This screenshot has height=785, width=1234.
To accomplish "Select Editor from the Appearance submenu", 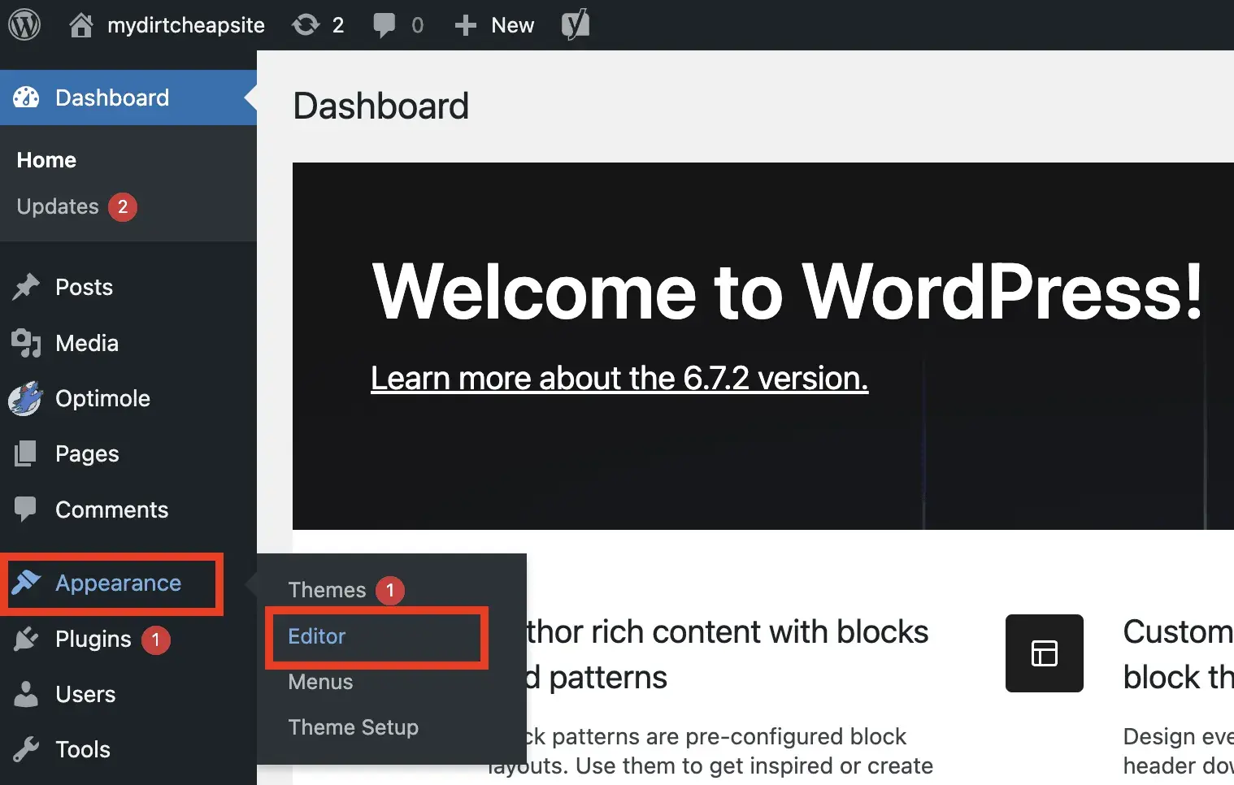I will click(316, 636).
